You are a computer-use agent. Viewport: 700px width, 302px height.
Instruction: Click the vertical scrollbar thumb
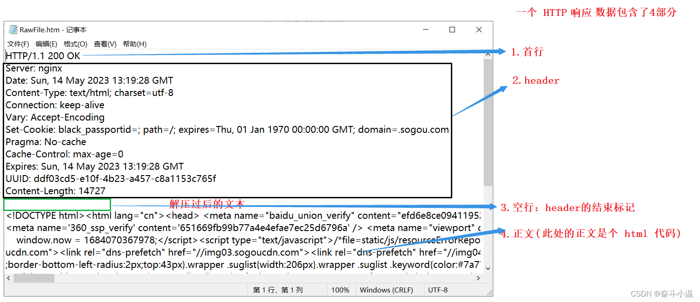click(488, 123)
